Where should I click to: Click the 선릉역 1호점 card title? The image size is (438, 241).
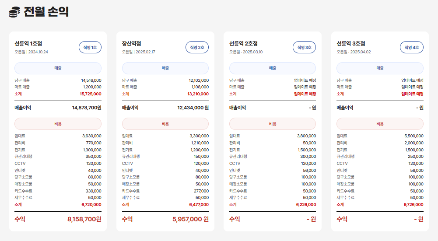28,44
